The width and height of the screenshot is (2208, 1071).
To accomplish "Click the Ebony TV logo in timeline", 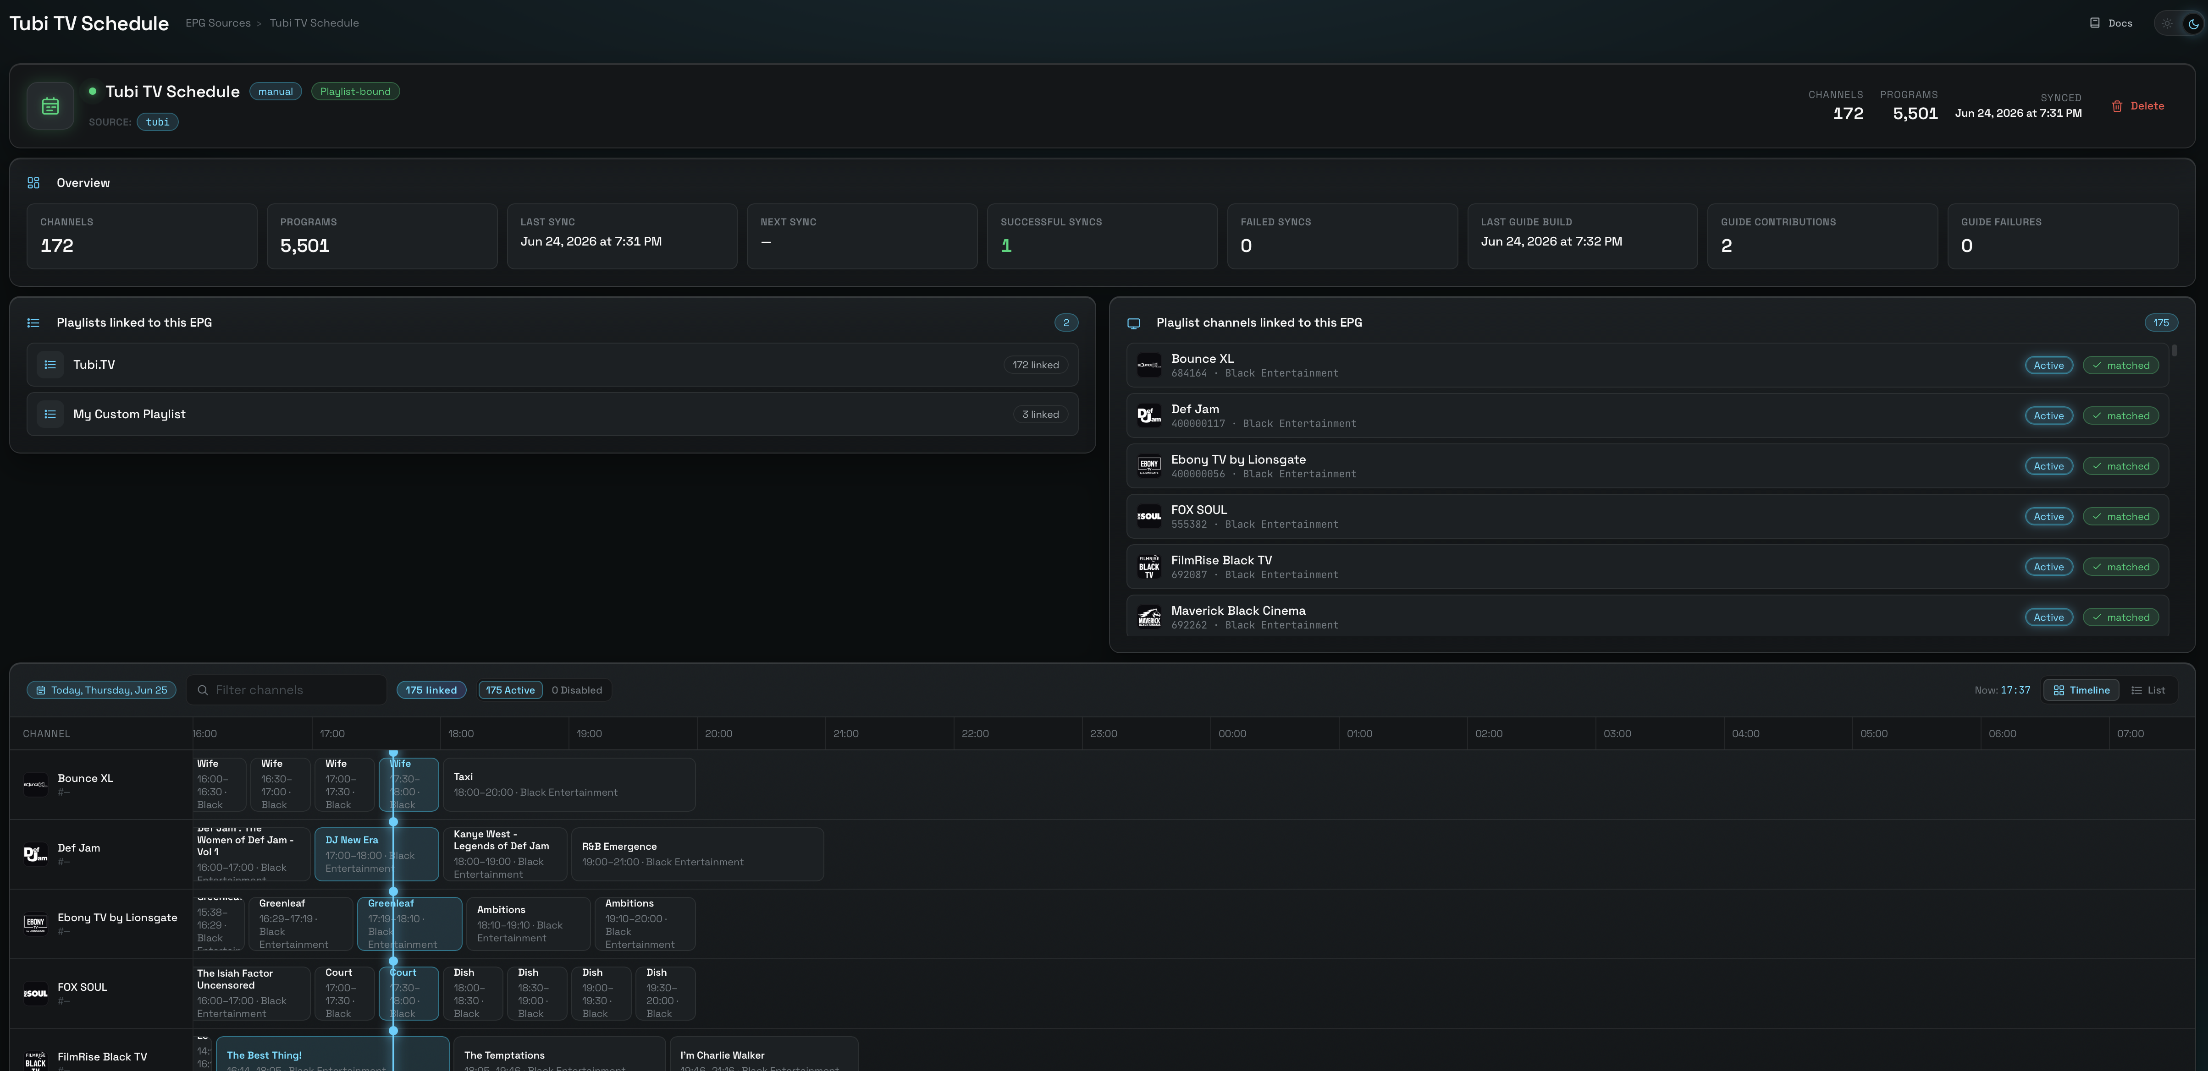I will pyautogui.click(x=35, y=924).
